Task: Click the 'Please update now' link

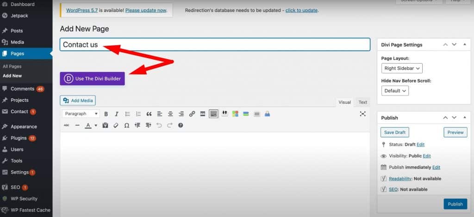Action: click(x=146, y=10)
